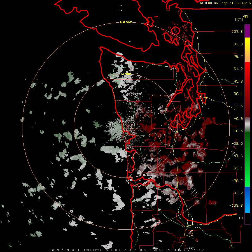Click the 92.3 velocity legend value
Viewport: 252px width, 252px height.
pyautogui.click(x=238, y=44)
